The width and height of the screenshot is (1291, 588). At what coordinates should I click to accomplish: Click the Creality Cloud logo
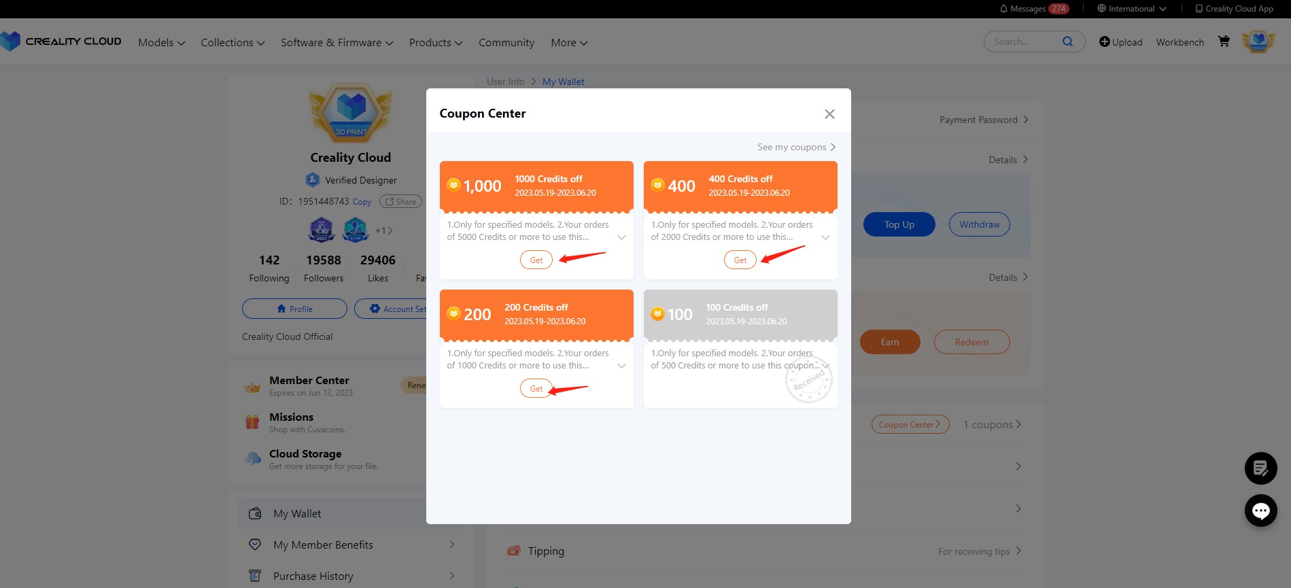61,41
